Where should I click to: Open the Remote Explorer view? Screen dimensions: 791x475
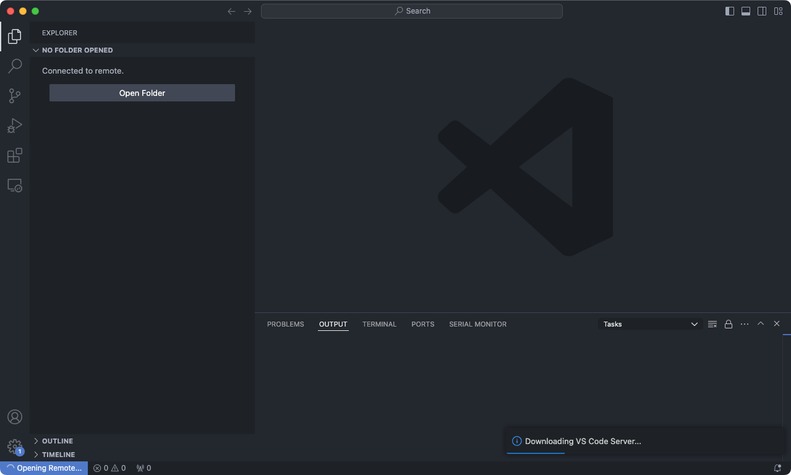click(x=15, y=185)
